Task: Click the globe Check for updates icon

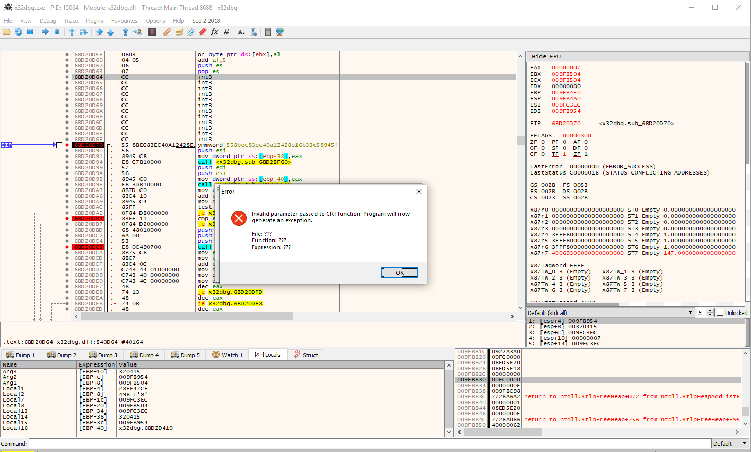Action: point(280,32)
